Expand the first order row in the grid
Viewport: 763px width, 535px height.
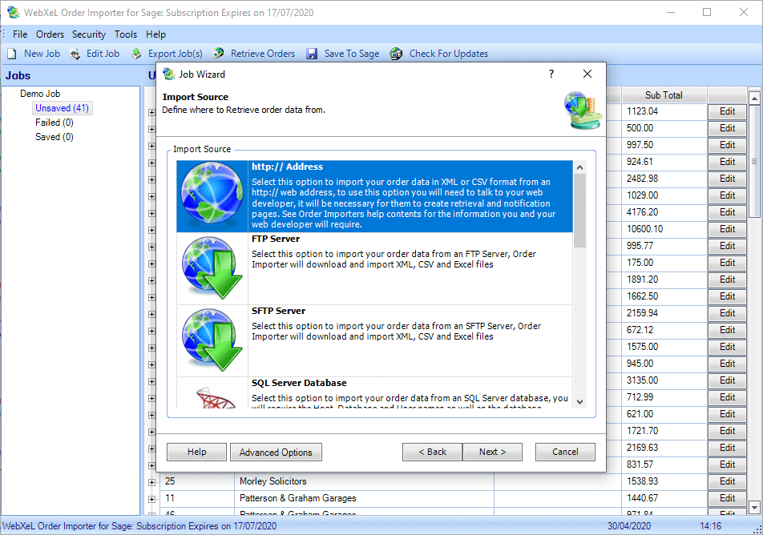151,112
